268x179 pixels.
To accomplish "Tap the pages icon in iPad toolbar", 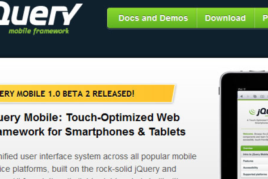I will pos(255,97).
